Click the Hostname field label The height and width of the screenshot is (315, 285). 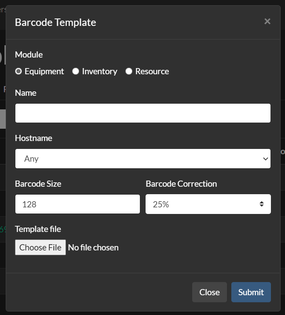(33, 138)
